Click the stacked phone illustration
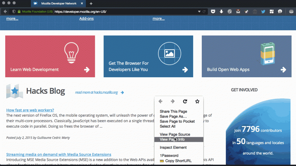296x166 pixels. (267, 54)
